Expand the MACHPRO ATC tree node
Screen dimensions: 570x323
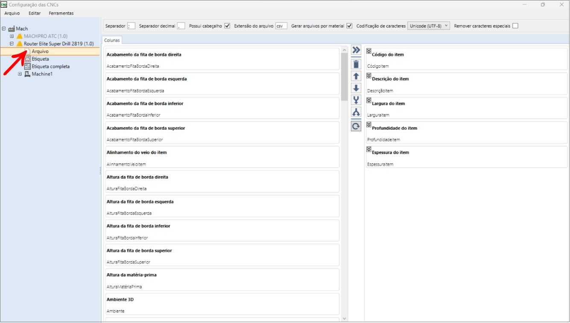pyautogui.click(x=12, y=36)
